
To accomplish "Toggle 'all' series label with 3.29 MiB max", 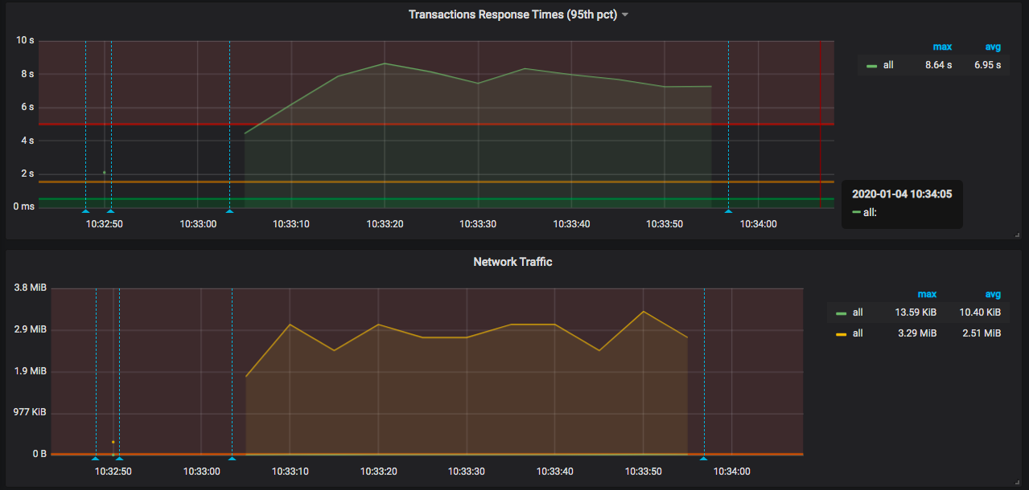I will tap(858, 333).
